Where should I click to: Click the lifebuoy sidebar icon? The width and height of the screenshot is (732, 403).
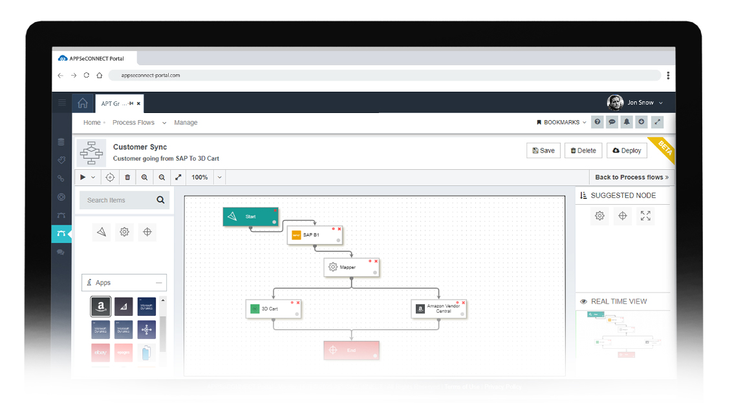tap(61, 197)
